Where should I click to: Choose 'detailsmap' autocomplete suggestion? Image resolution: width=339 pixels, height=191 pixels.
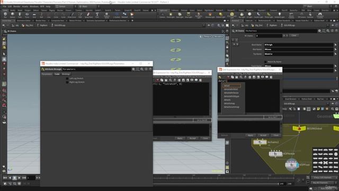[229, 103]
